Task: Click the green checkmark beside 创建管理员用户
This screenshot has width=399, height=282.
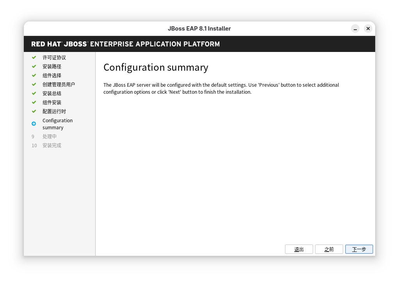Action: click(x=34, y=84)
